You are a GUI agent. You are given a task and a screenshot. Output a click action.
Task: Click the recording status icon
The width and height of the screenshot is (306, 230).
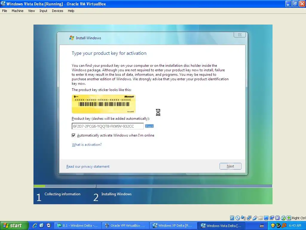272,218
